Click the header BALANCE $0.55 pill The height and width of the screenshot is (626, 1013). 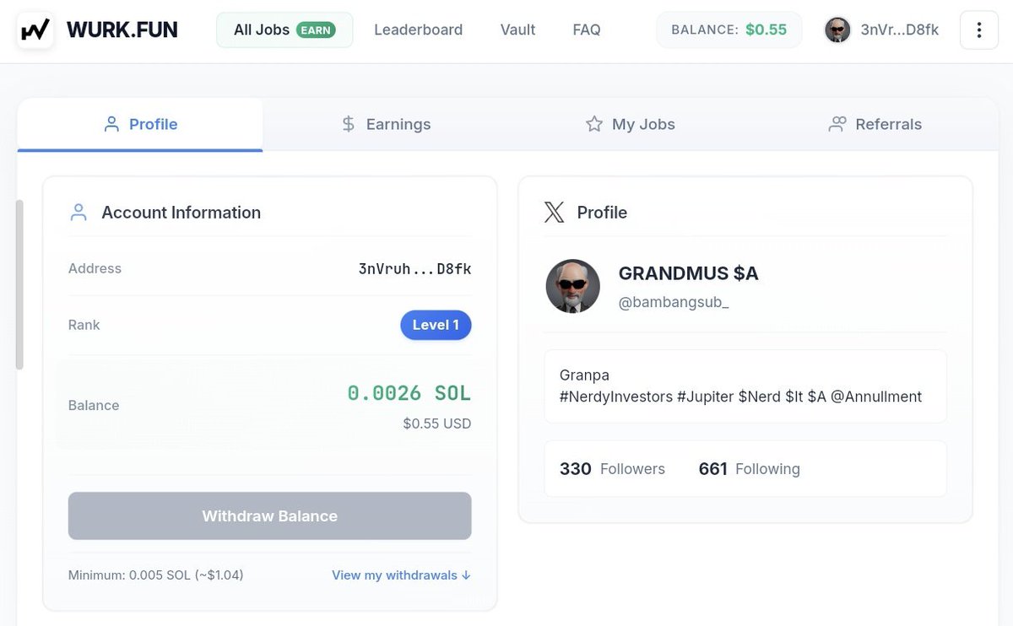point(729,30)
